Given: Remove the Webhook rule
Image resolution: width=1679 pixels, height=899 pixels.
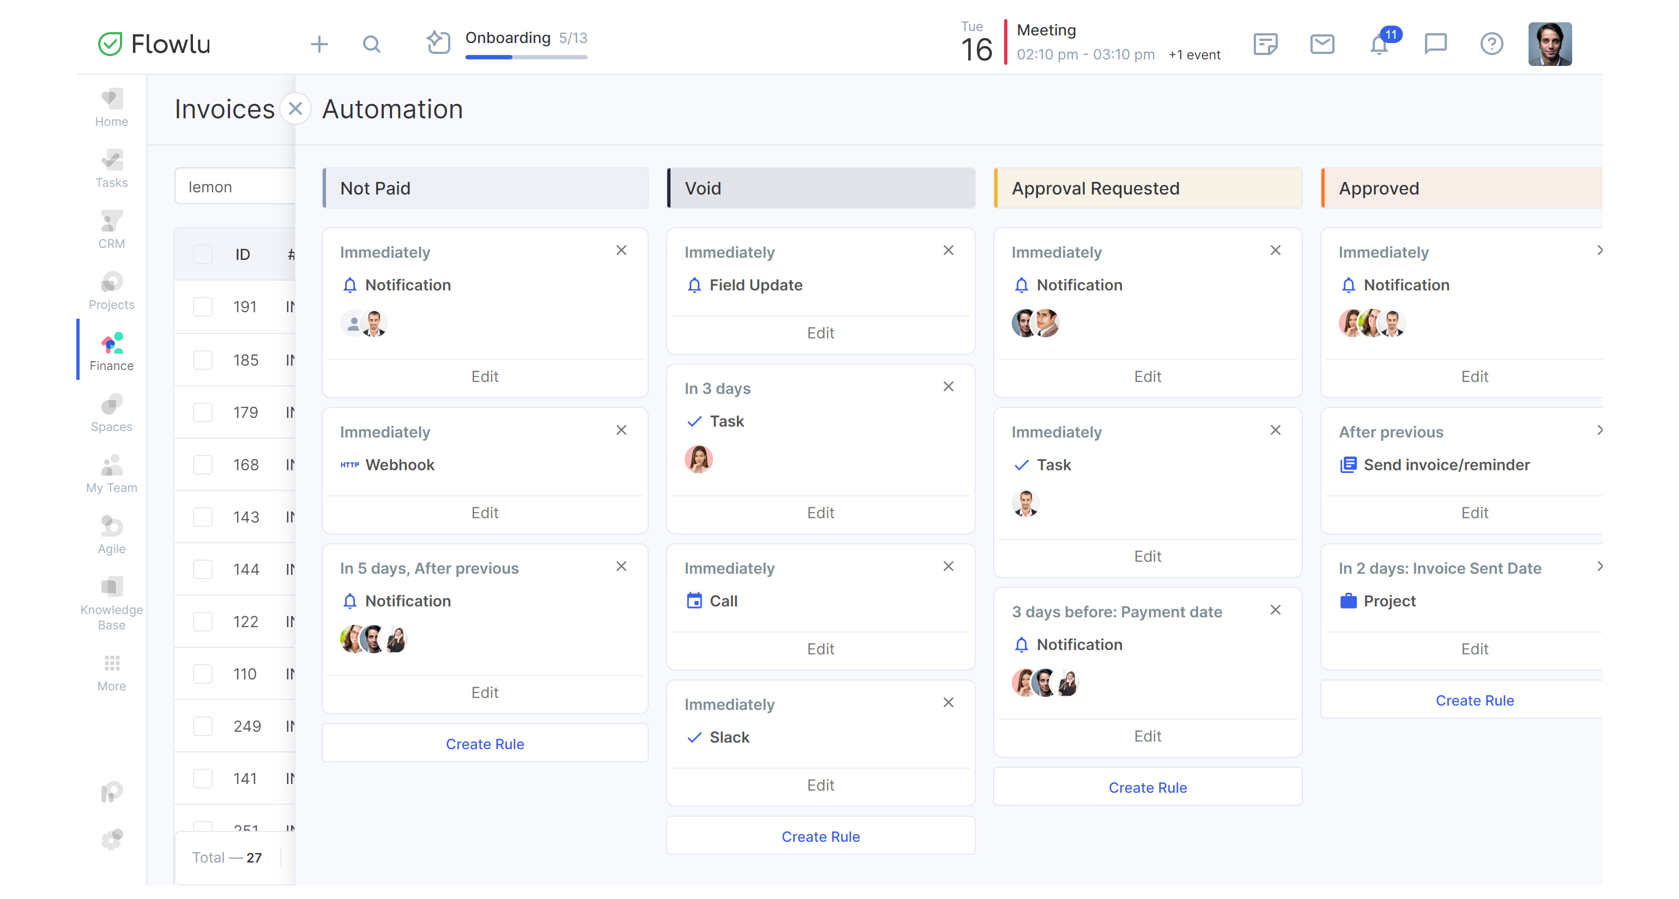Looking at the screenshot, I should tap(622, 430).
